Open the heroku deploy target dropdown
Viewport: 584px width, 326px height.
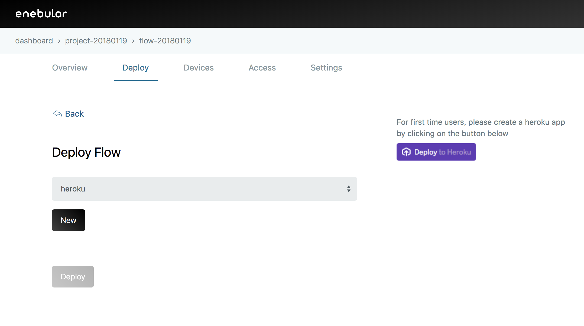(205, 189)
